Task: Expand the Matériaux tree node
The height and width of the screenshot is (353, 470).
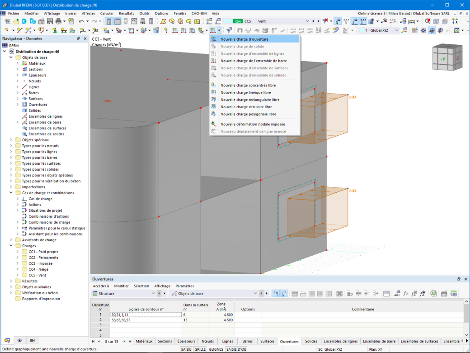Action: pos(17,63)
